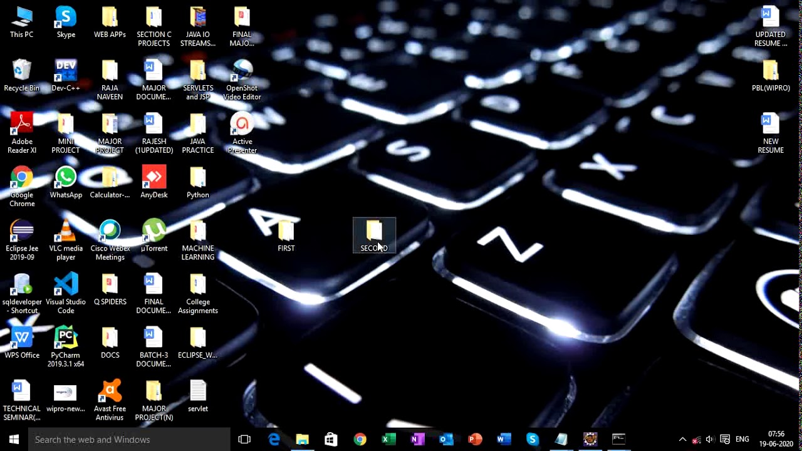The height and width of the screenshot is (451, 802).
Task: Select the RAJESH (1UPDATED) Word document
Action: coord(154,133)
